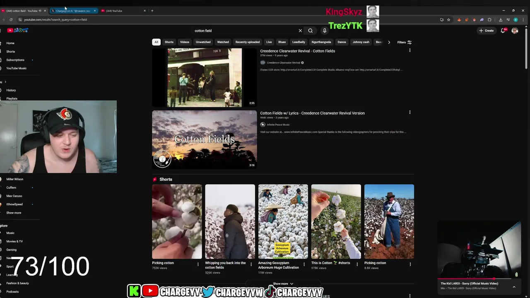Click the purple extension icon in the toolbar
Image resolution: width=530 pixels, height=298 pixels.
point(482,19)
